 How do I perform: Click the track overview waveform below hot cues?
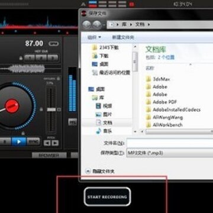tap(31, 69)
